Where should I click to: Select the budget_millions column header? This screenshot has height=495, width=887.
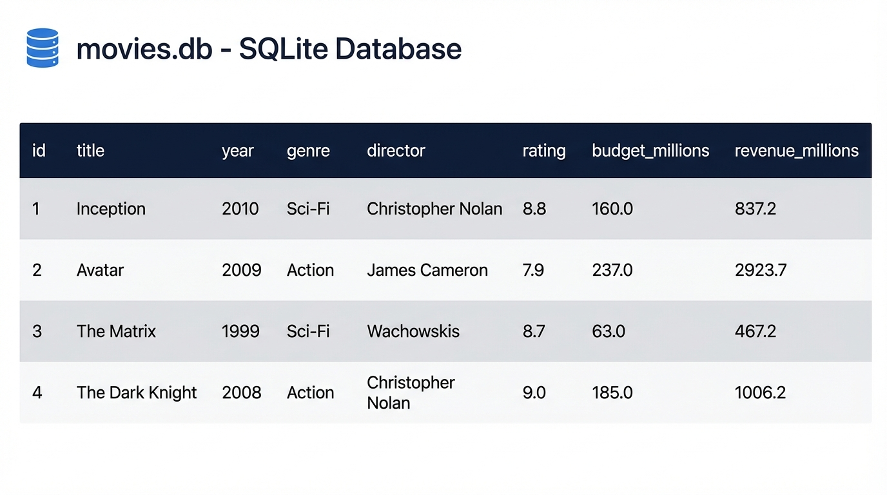(650, 151)
